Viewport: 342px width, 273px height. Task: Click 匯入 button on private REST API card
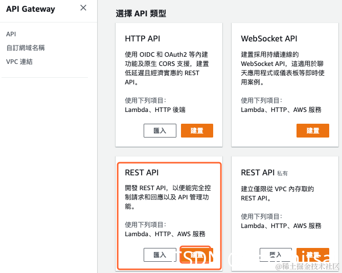276,255
